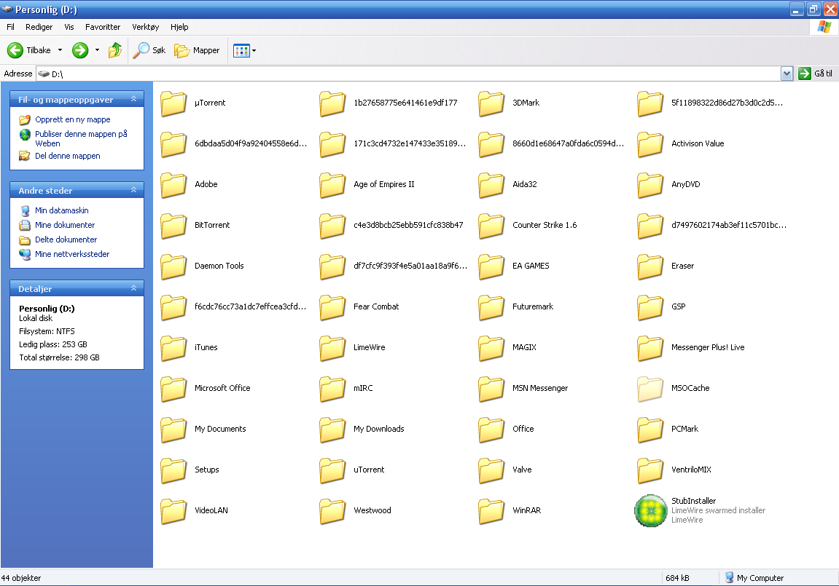
Task: Go up one folder level icon
Action: coord(115,50)
